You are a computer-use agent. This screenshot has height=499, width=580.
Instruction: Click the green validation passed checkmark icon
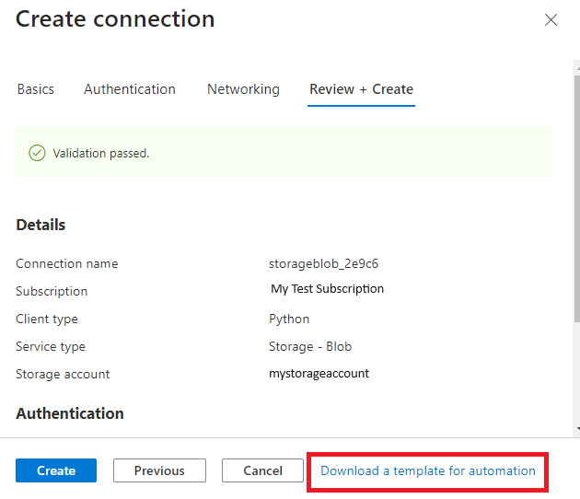(37, 153)
